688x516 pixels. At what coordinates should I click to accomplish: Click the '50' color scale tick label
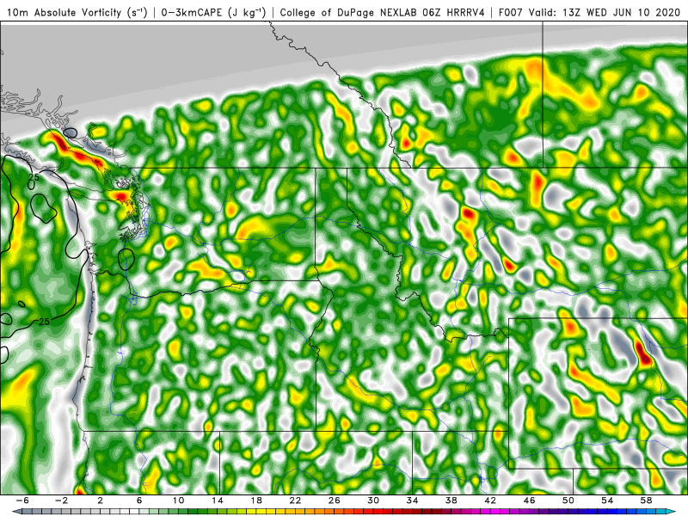coord(568,501)
